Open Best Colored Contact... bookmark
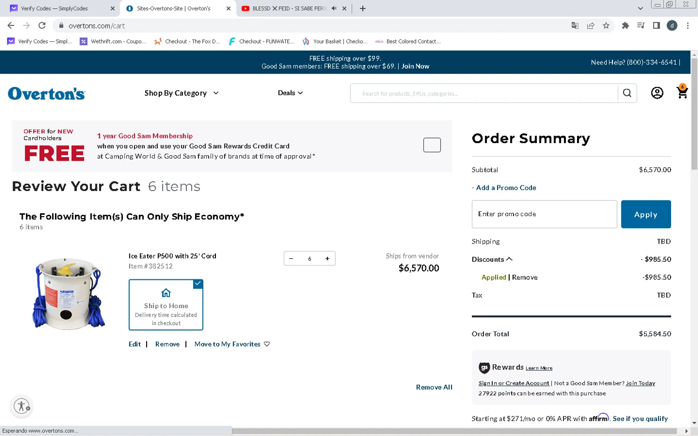This screenshot has height=436, width=698. point(408,41)
